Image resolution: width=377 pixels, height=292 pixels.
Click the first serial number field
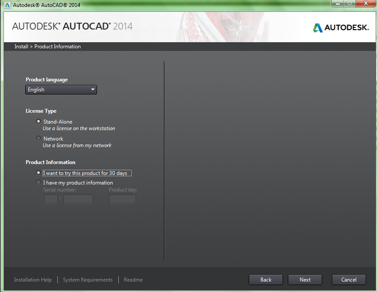point(51,199)
